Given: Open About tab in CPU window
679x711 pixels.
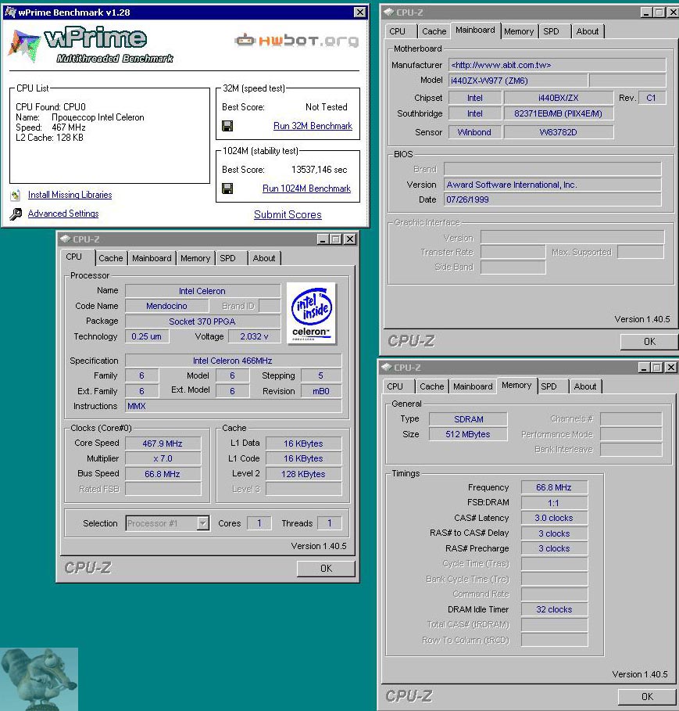Looking at the screenshot, I should [264, 258].
